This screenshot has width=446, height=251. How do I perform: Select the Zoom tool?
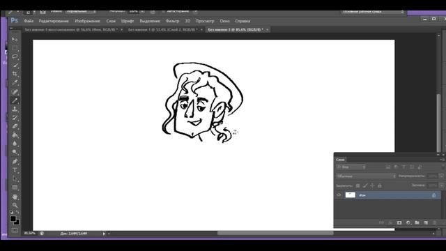coord(15,205)
